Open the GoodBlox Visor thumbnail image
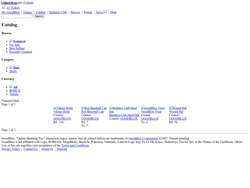The image size is (250, 188). (153, 108)
